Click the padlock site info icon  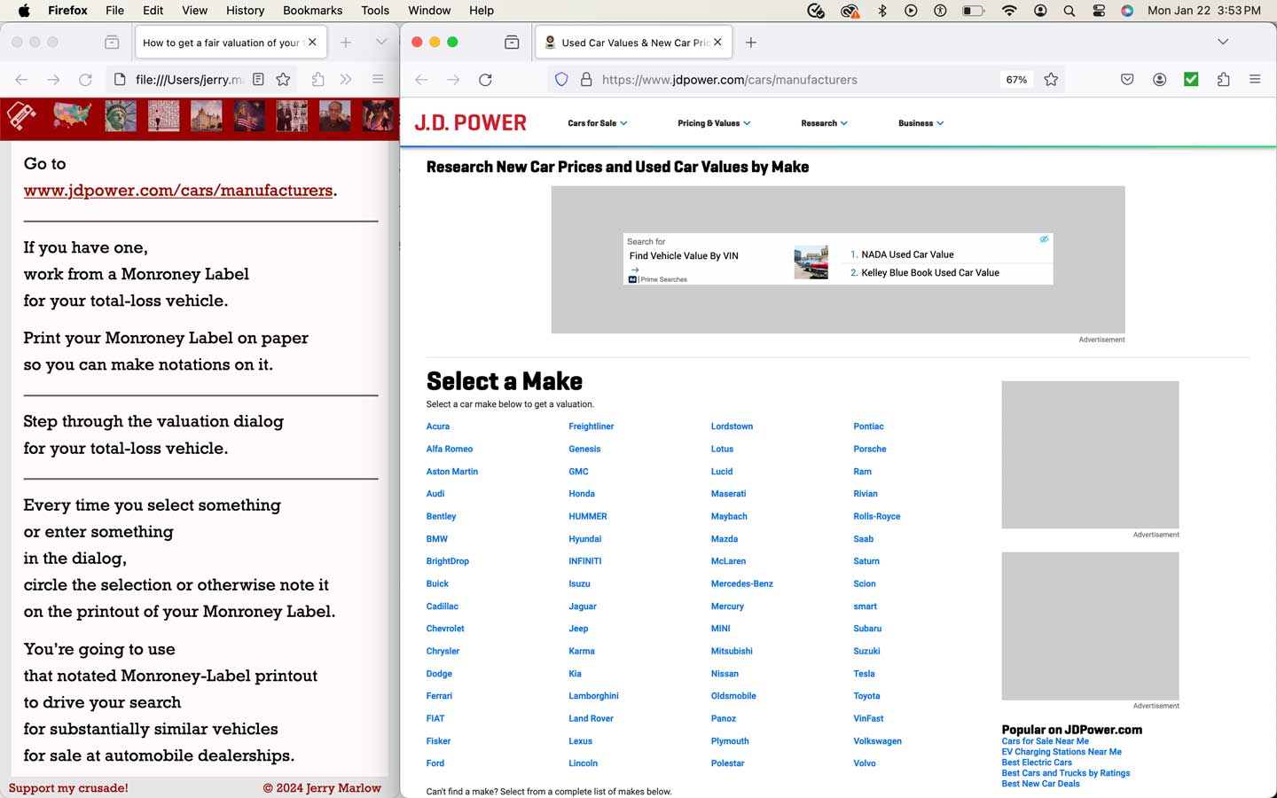point(585,80)
